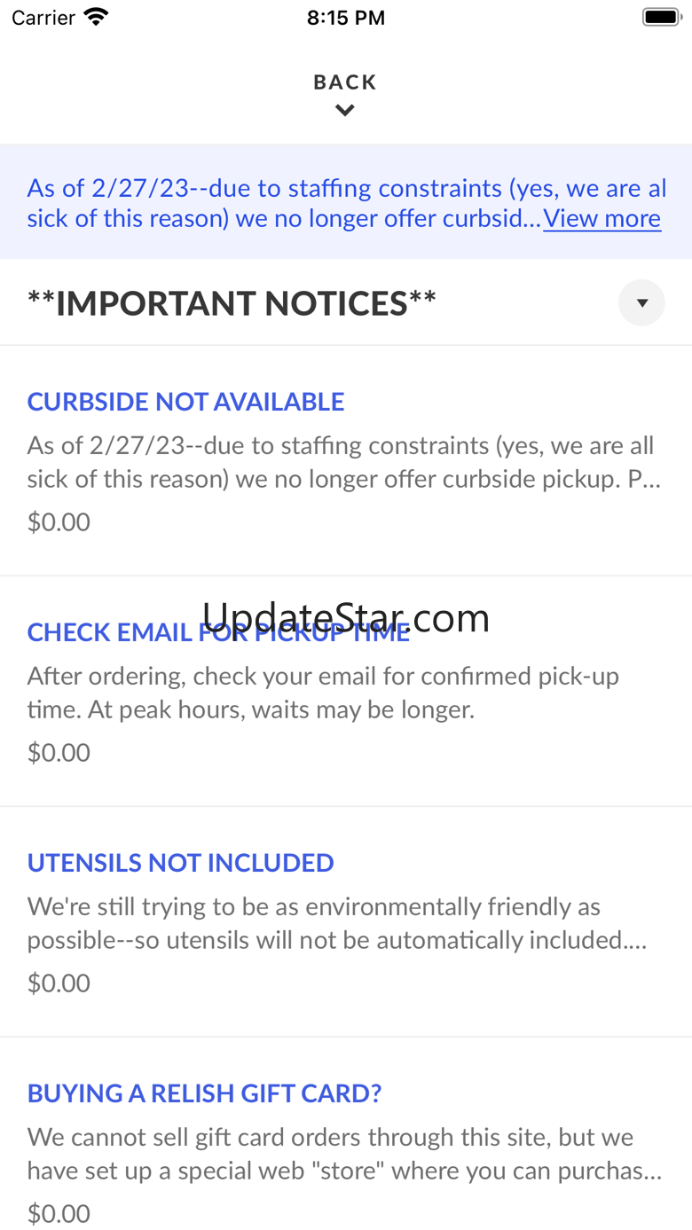Tap the battery icon in status bar

pyautogui.click(x=661, y=17)
